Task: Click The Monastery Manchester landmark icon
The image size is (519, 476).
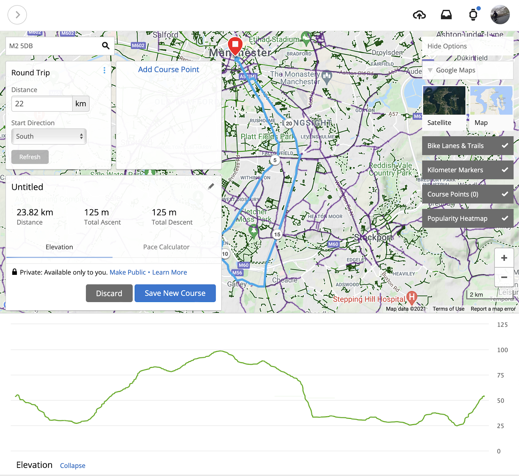Action: coord(327,77)
